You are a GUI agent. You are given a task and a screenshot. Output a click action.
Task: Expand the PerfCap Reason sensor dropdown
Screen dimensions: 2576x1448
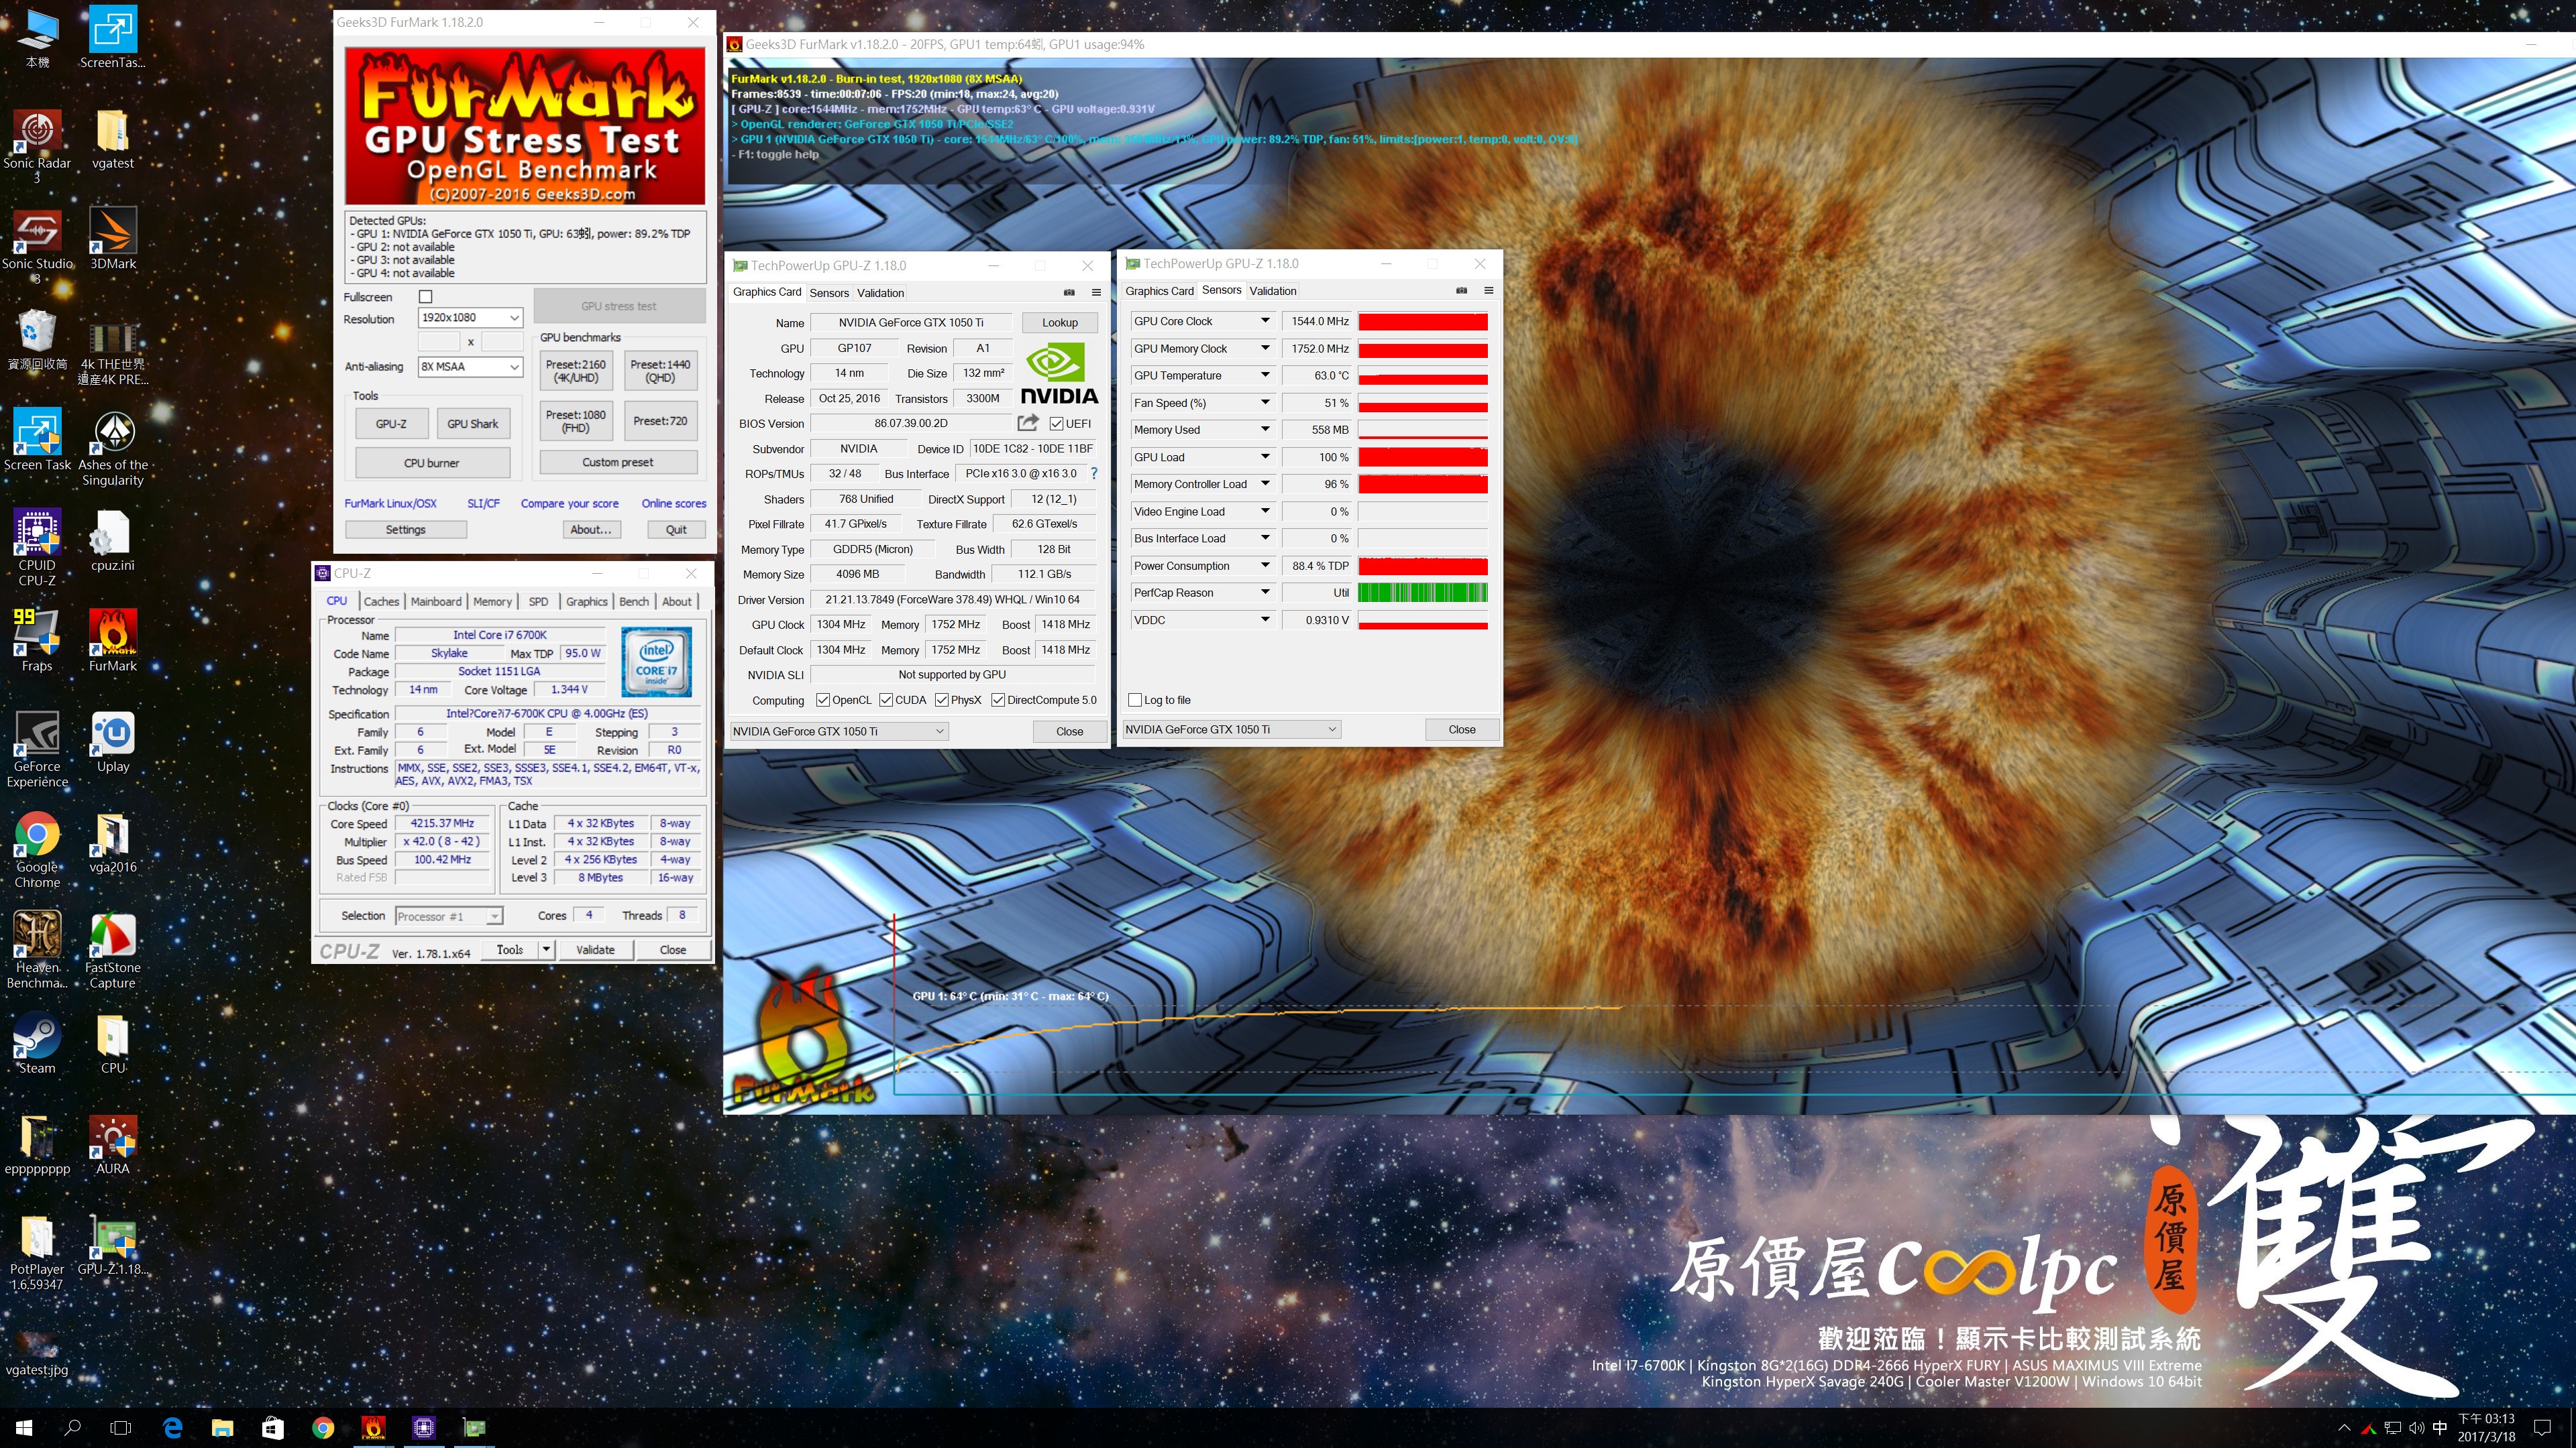[x=1265, y=593]
